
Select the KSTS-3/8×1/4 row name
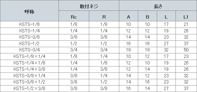pos(29,75)
